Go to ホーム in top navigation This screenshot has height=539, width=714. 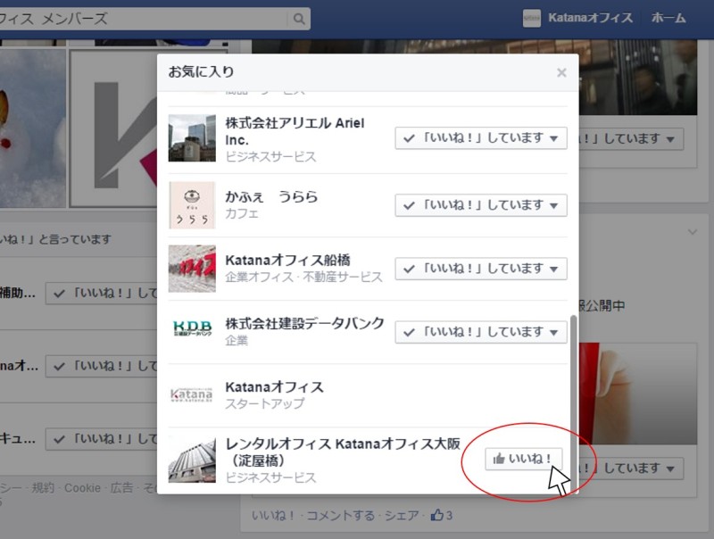(668, 18)
